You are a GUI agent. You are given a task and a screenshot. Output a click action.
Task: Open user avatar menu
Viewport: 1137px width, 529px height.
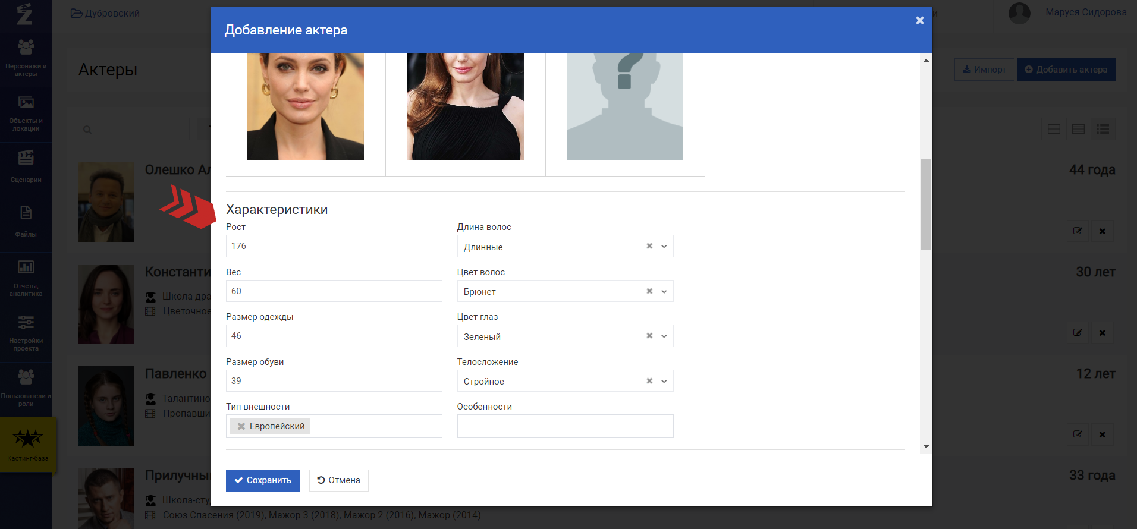[x=1019, y=13]
